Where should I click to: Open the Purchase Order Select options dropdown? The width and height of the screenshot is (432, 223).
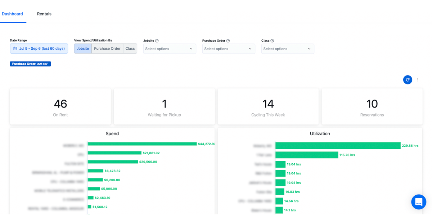tap(228, 49)
